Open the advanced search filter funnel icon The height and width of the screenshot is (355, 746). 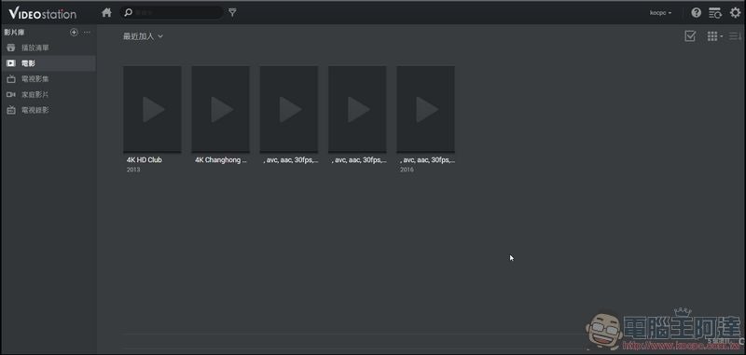tap(232, 13)
